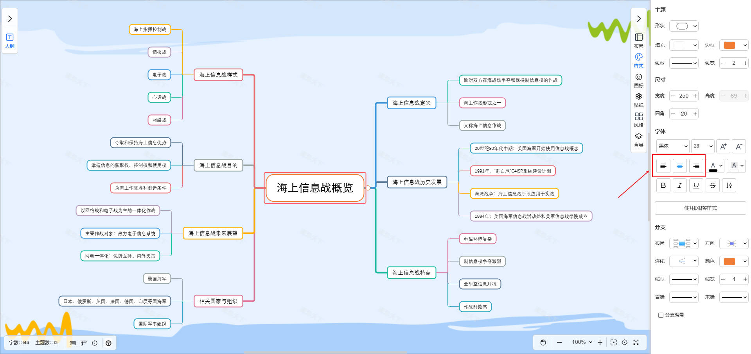Screen dimensions: 751x354
Task: Apply strikethrough to topic text
Action: (712, 185)
